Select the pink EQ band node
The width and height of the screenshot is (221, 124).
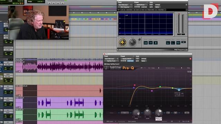pyautogui.click(x=135, y=85)
